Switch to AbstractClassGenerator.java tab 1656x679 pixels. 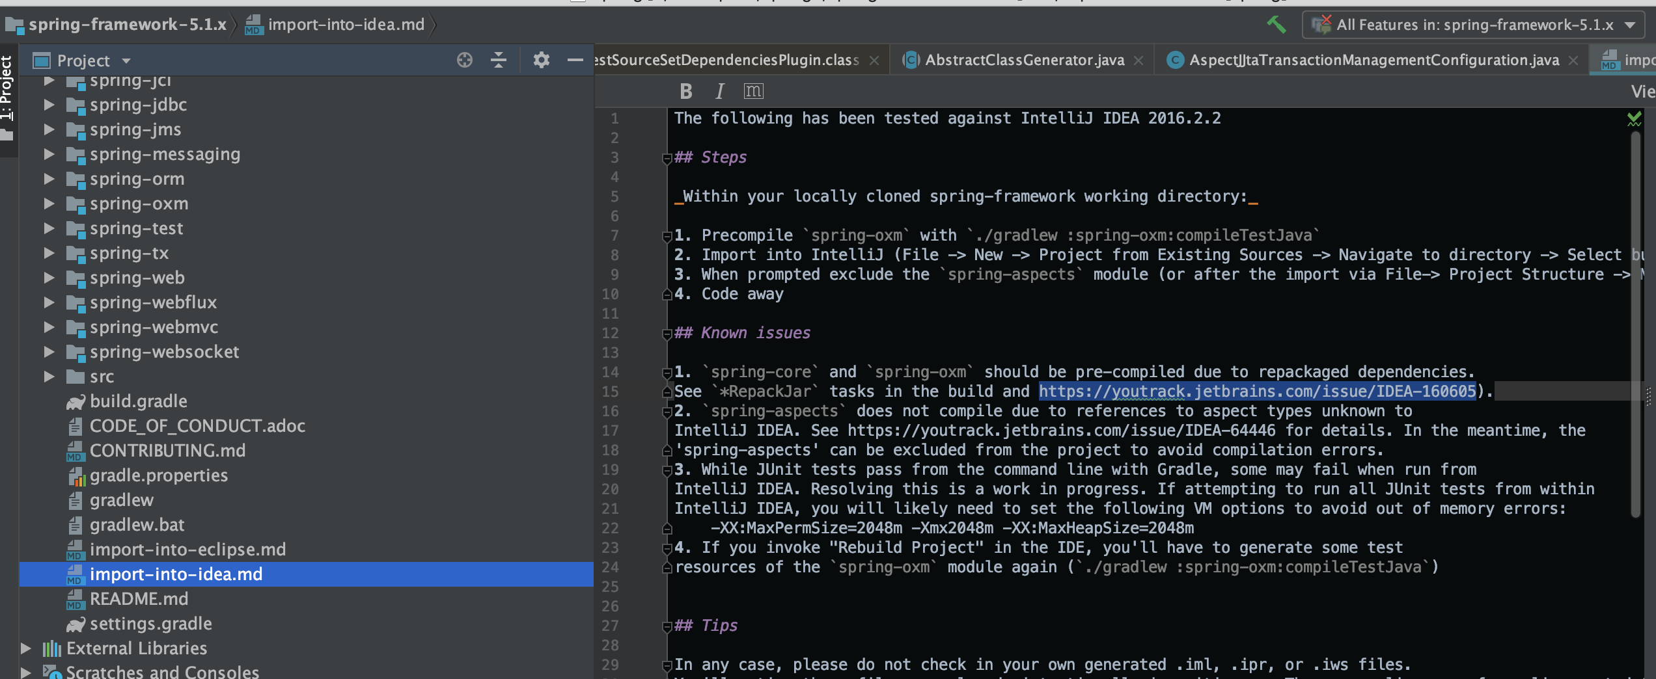coord(1025,60)
